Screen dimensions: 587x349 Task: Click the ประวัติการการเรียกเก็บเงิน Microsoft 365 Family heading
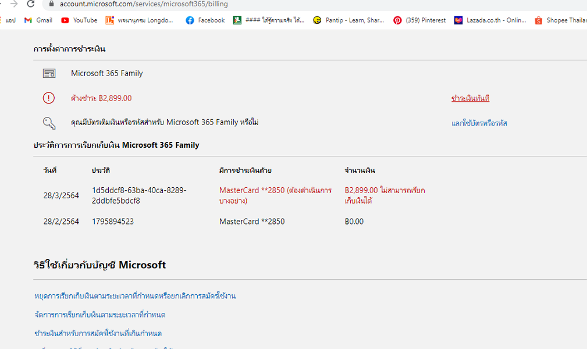point(116,145)
